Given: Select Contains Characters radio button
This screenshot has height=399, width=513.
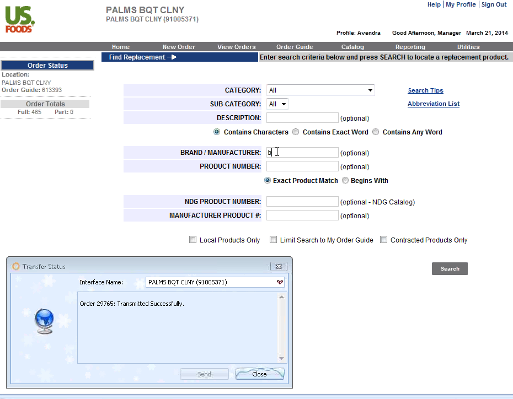Looking at the screenshot, I should coord(217,132).
